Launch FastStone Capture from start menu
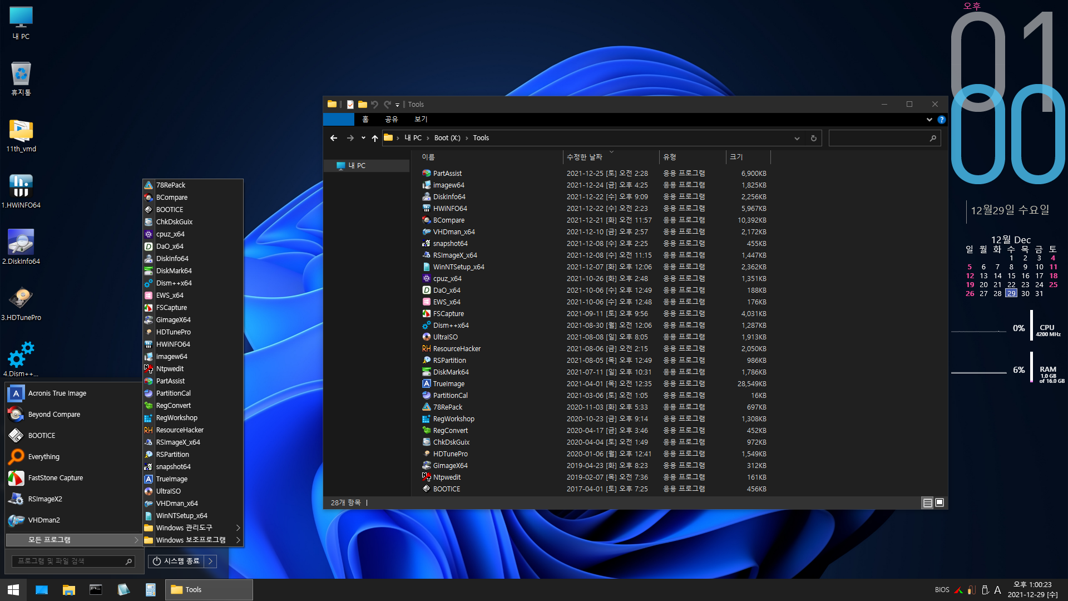The height and width of the screenshot is (601, 1068). click(73, 478)
